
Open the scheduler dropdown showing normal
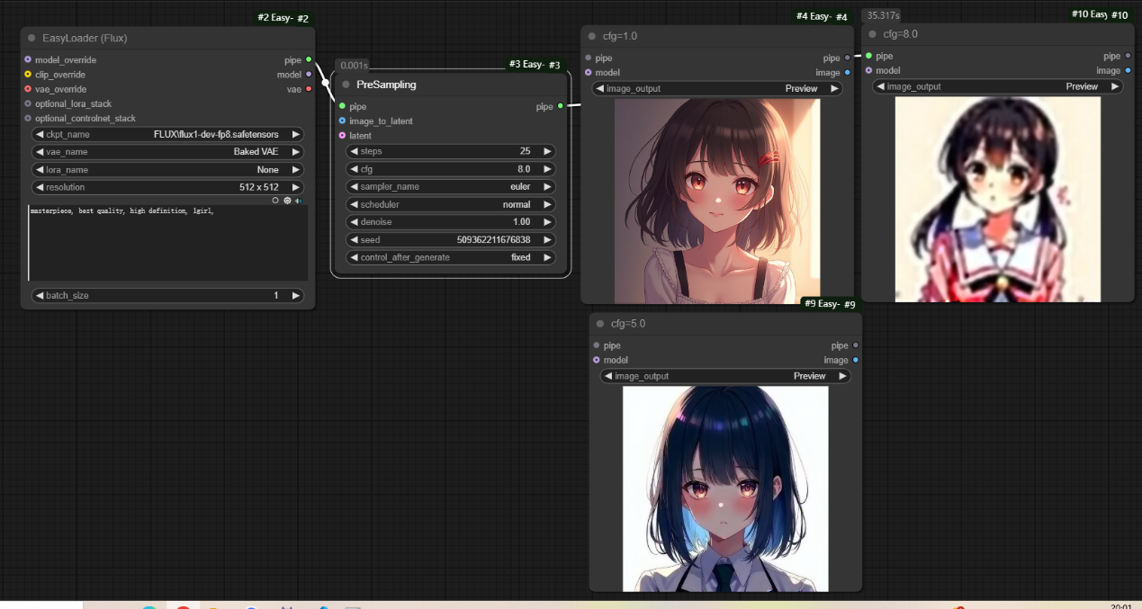click(x=451, y=204)
